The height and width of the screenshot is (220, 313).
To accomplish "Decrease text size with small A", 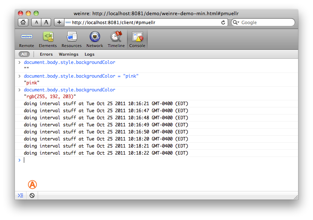I will click(37, 22).
